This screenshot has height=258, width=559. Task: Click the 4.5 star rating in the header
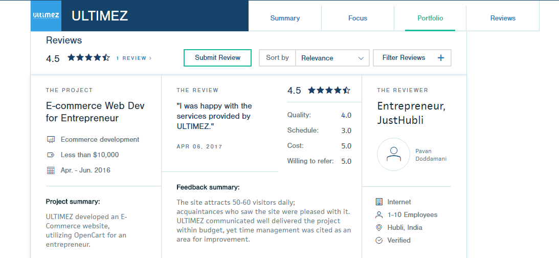tap(89, 58)
